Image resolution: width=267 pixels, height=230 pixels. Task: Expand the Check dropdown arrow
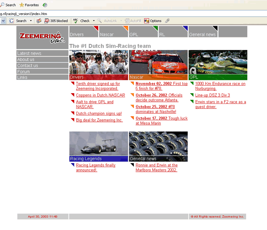click(x=94, y=21)
